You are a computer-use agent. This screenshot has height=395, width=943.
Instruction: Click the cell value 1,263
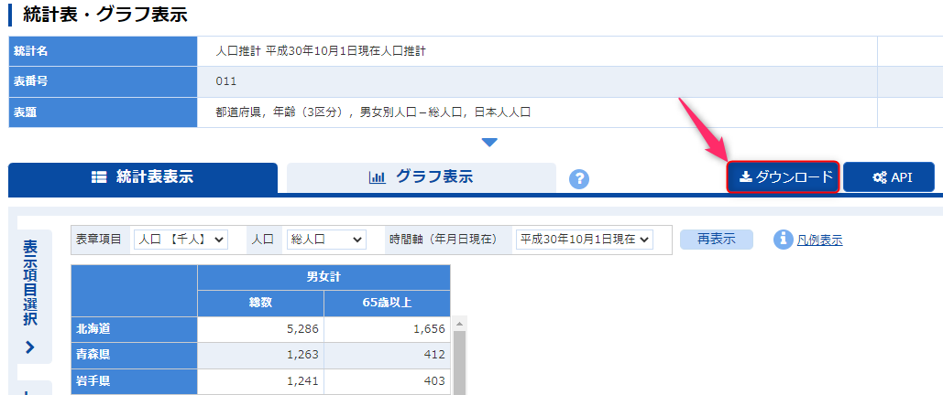pyautogui.click(x=302, y=355)
